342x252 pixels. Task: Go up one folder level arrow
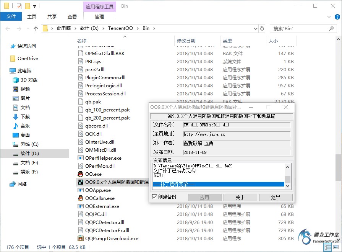pyautogui.click(x=36, y=28)
